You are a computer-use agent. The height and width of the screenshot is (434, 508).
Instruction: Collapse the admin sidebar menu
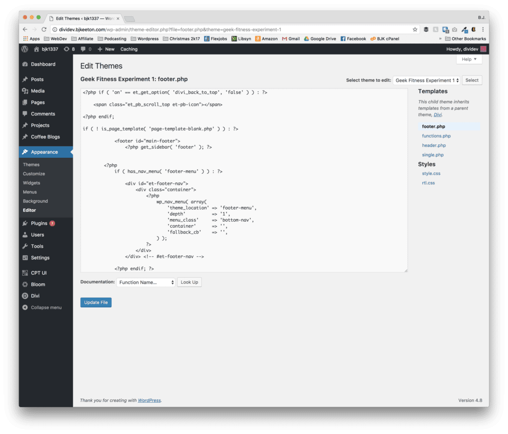26,307
